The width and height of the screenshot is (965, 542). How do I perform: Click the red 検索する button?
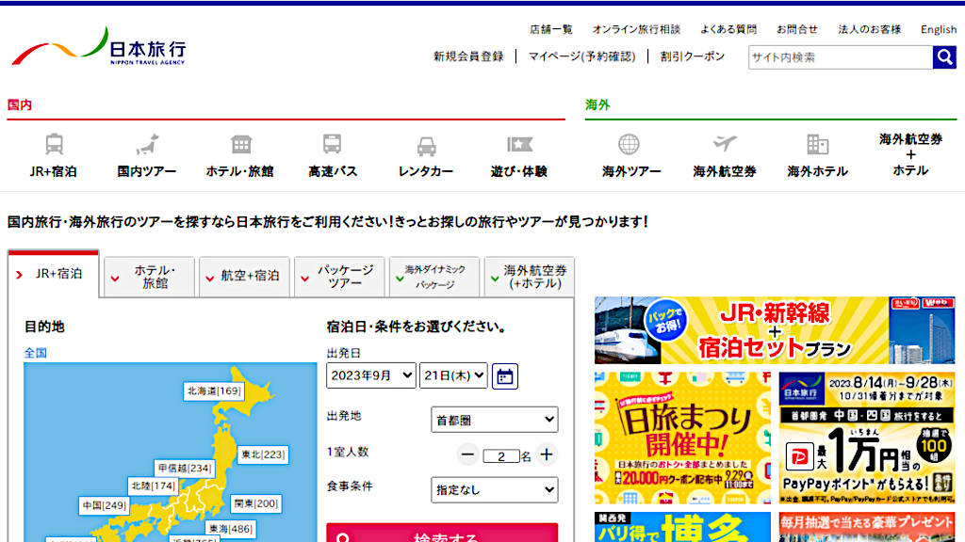click(442, 533)
